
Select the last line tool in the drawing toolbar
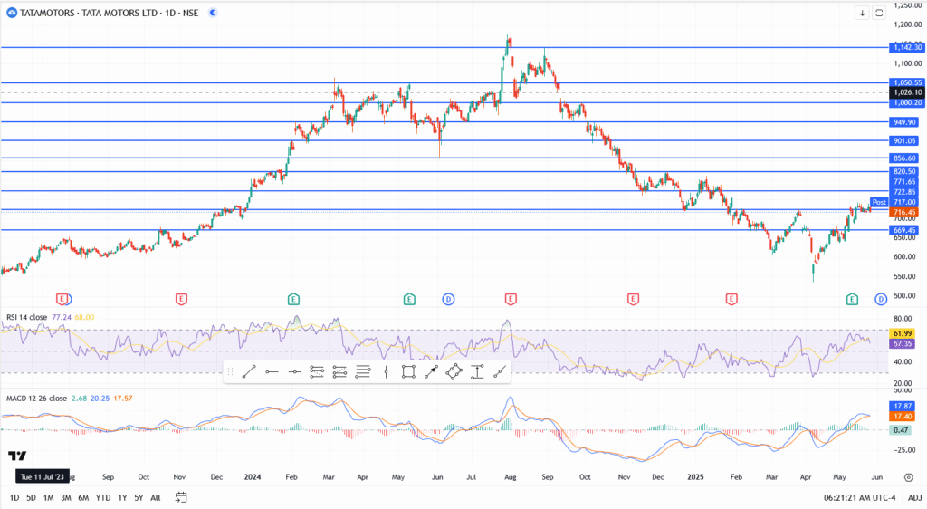(500, 372)
